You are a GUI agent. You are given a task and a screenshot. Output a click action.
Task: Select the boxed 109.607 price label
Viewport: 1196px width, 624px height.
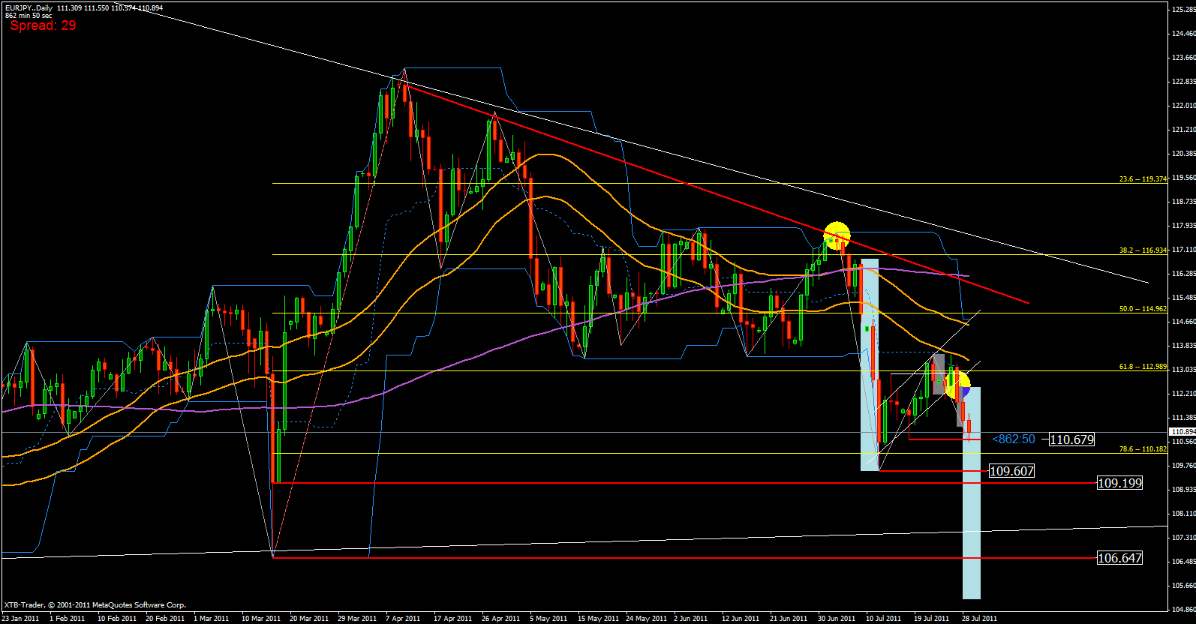click(1011, 471)
